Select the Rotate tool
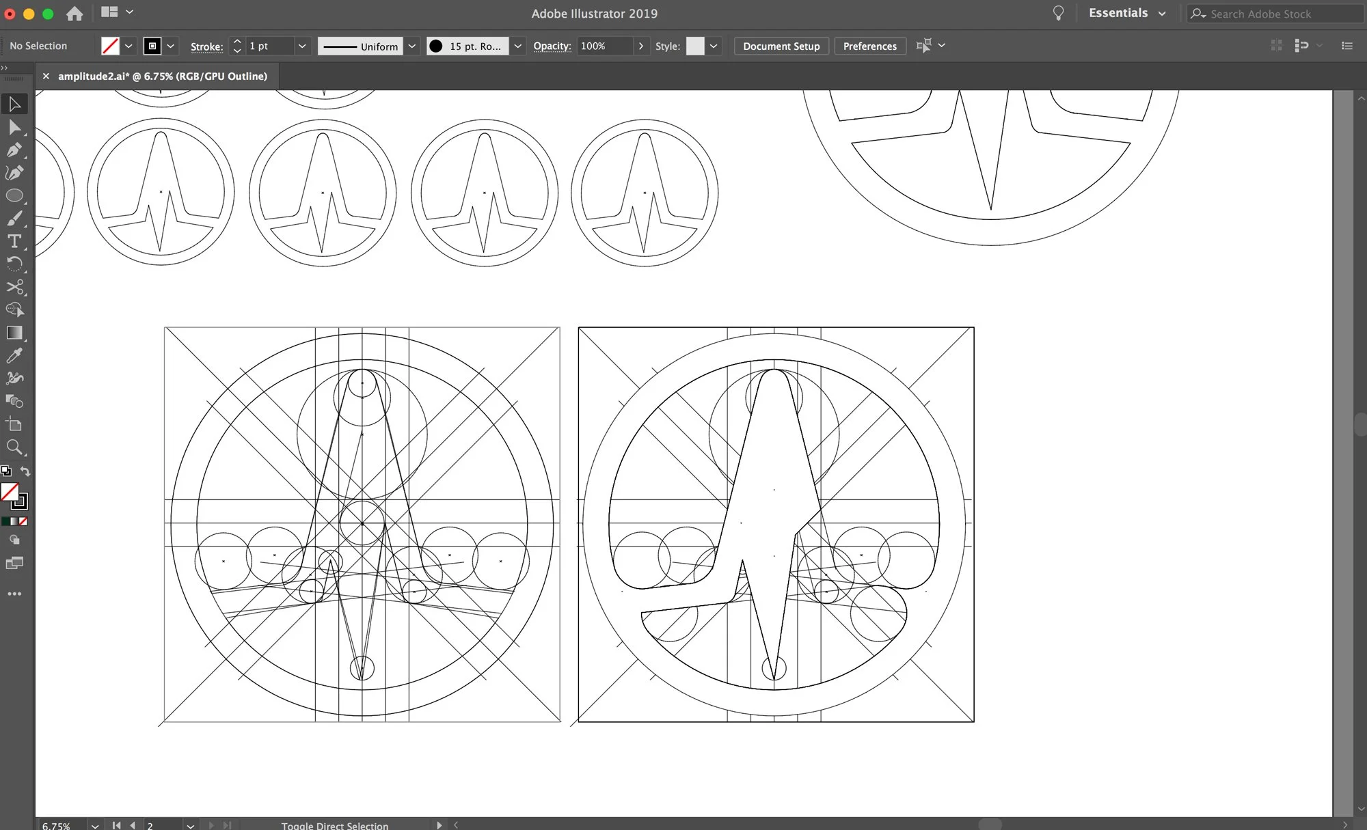The width and height of the screenshot is (1367, 830). [x=14, y=264]
